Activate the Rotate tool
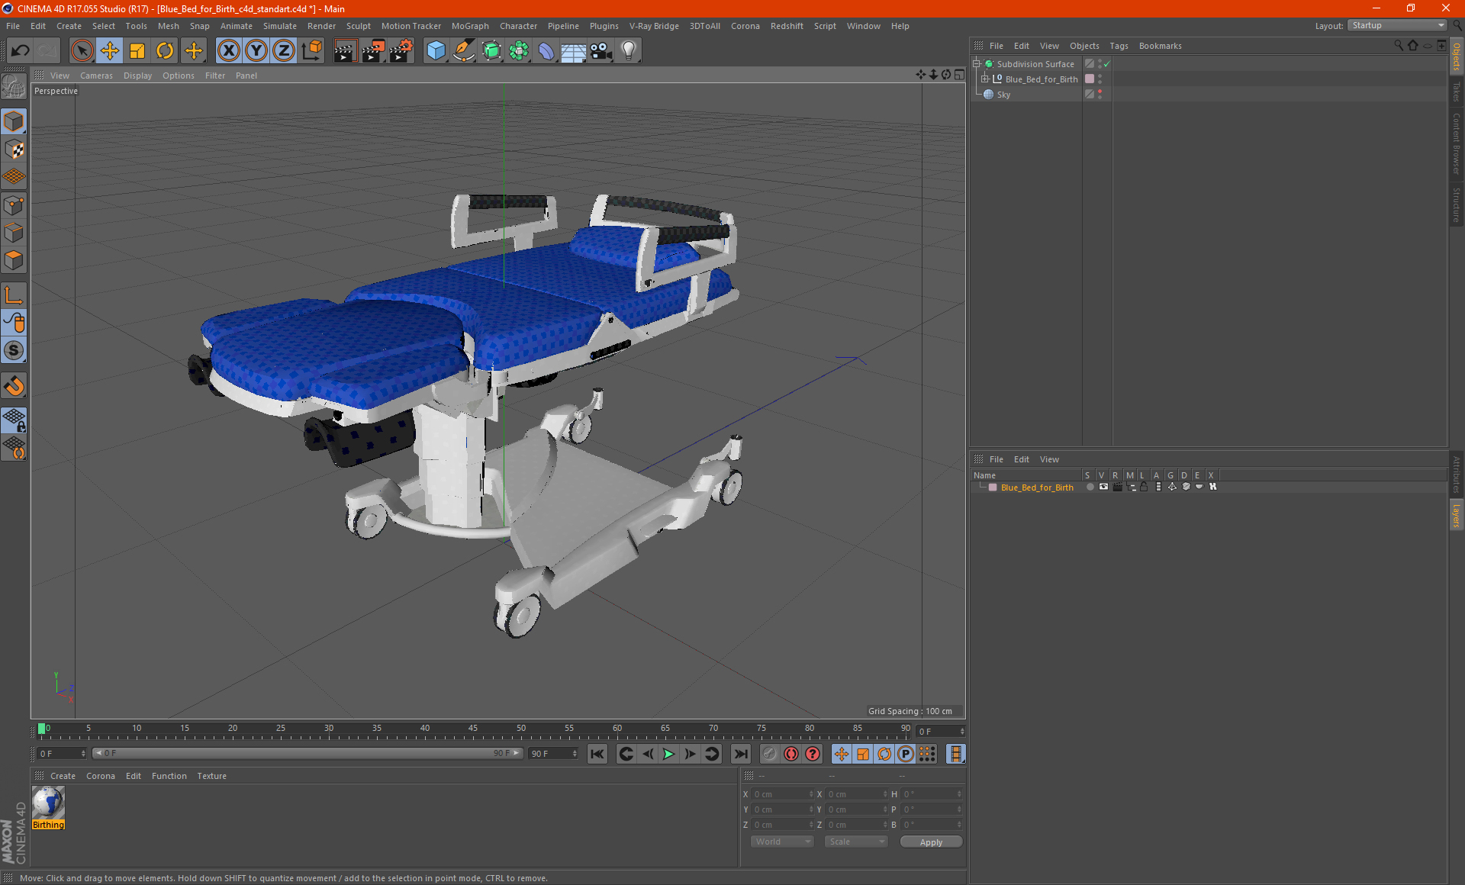1465x885 pixels. tap(165, 51)
